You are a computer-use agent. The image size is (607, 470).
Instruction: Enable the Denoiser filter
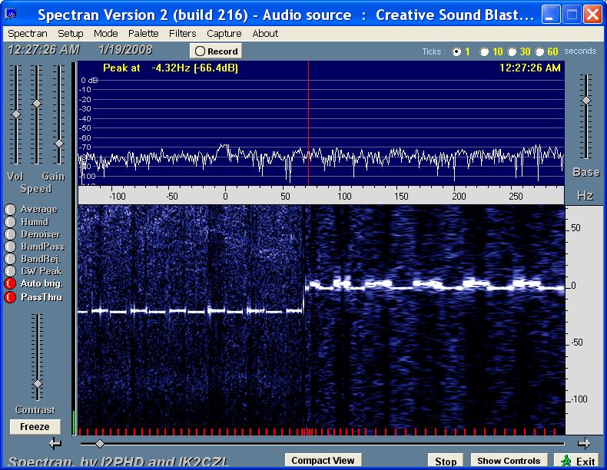pyautogui.click(x=10, y=234)
